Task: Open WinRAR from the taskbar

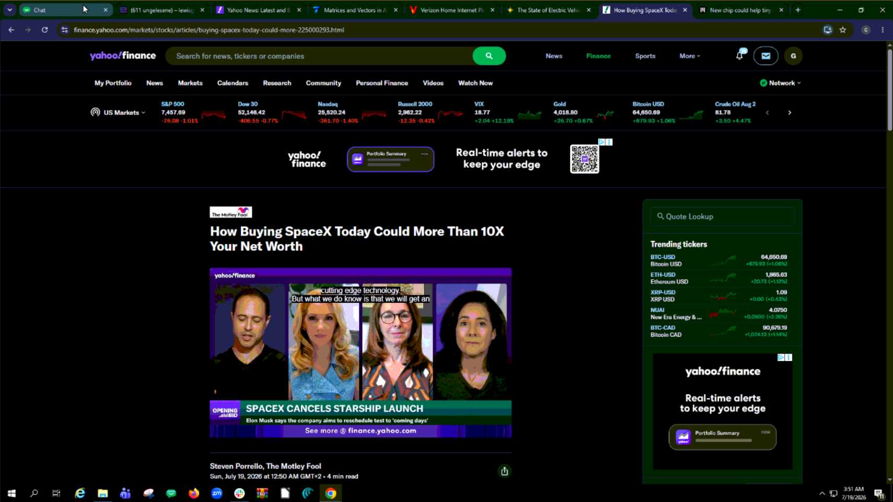Action: click(262, 493)
